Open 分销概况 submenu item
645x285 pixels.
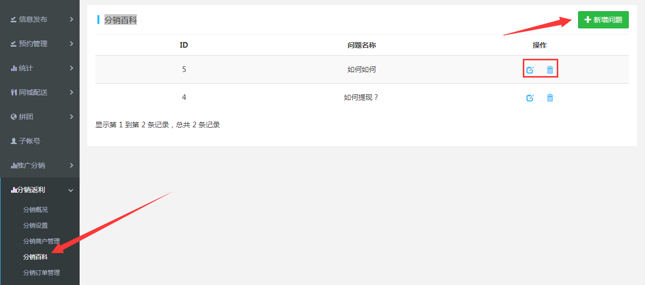[35, 209]
